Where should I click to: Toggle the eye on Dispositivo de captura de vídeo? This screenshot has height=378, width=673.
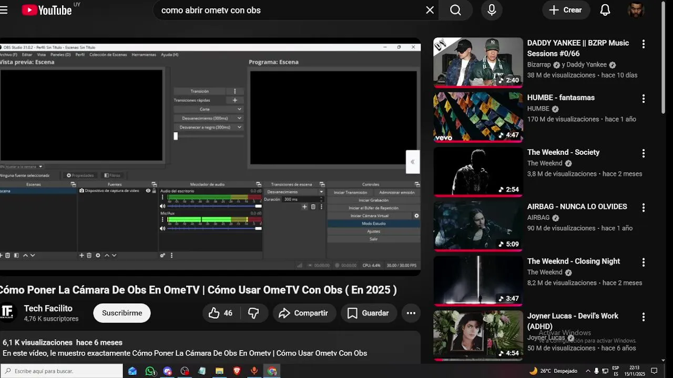point(148,191)
